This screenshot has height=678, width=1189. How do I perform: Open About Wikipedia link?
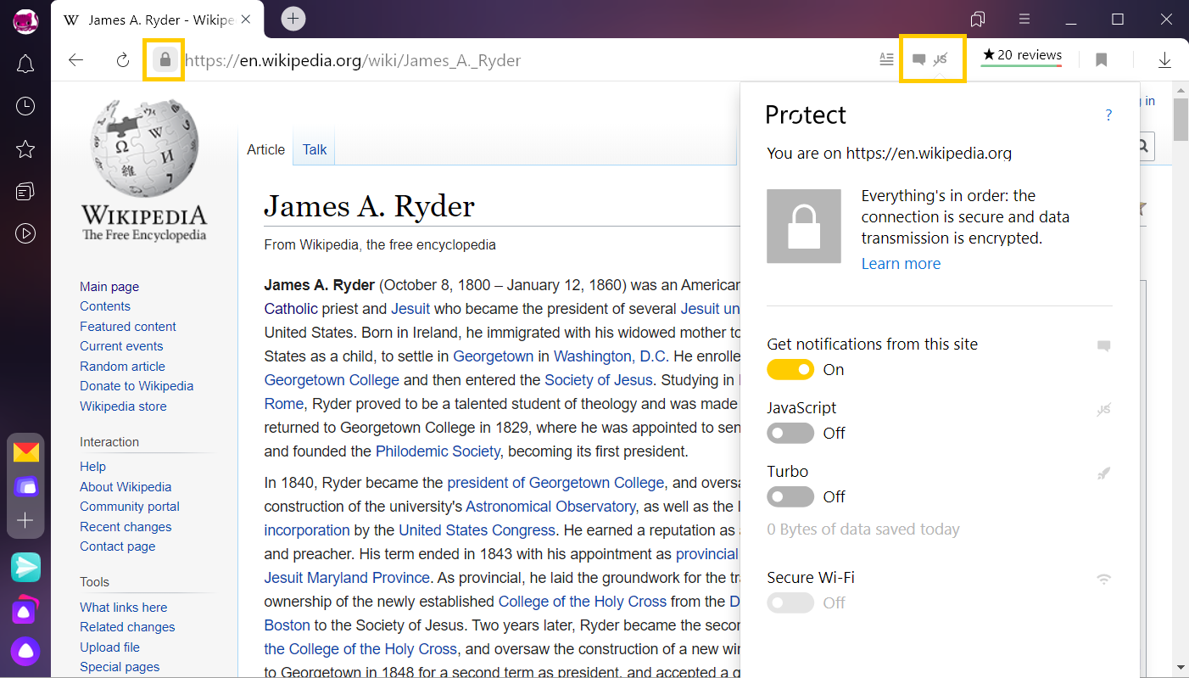click(126, 487)
